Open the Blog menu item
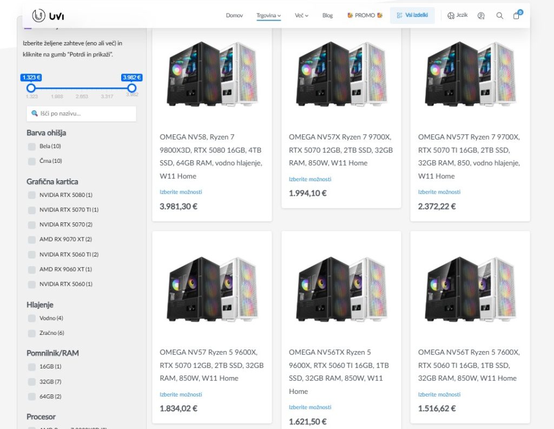This screenshot has width=554, height=429. point(327,15)
